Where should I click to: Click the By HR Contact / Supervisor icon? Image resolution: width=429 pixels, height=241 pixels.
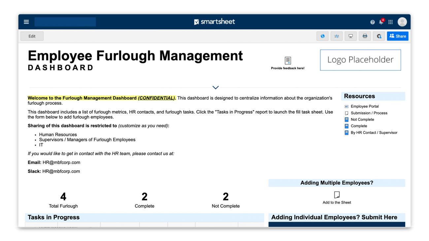[x=346, y=133]
